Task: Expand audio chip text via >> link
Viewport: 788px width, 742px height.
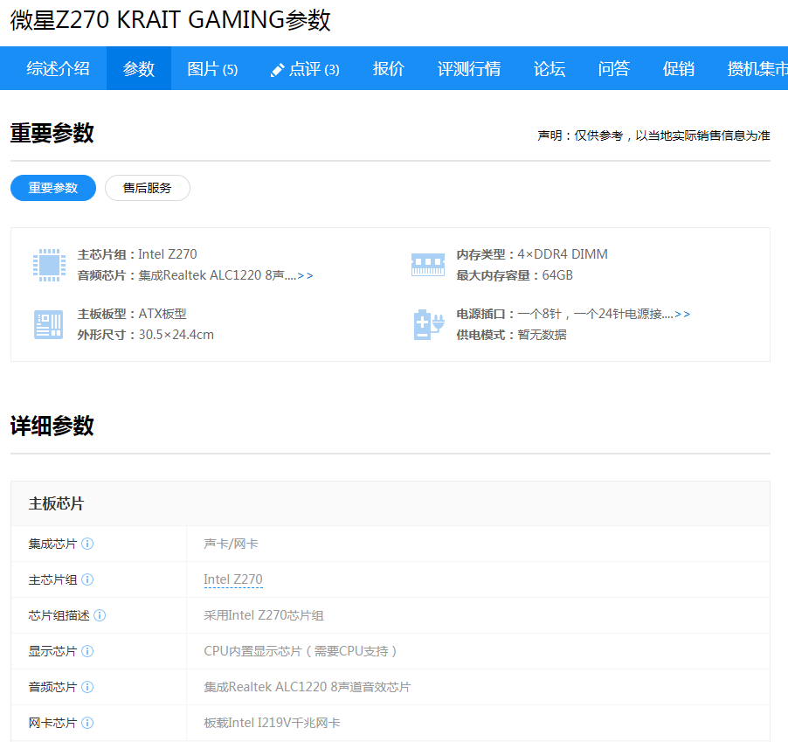Action: [306, 275]
